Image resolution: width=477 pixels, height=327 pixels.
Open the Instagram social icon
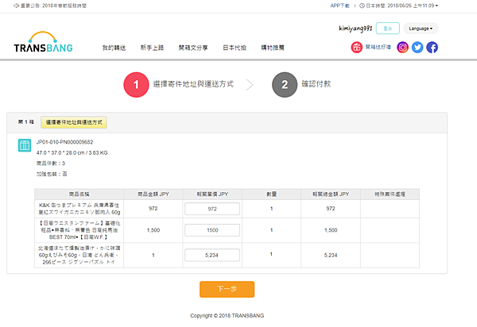tap(403, 47)
